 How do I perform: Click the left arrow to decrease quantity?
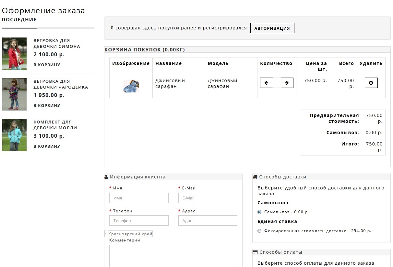click(266, 83)
